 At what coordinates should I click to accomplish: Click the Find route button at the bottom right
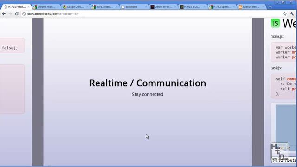284,161
